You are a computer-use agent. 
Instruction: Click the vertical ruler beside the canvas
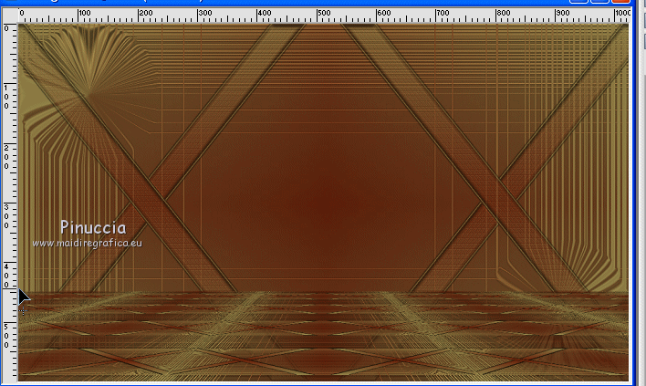click(10, 202)
